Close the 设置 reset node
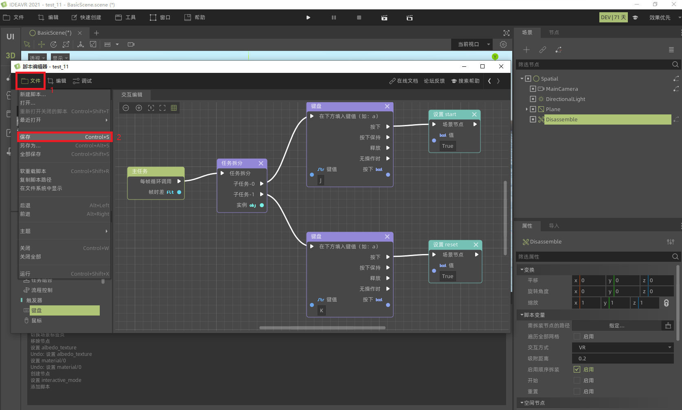The width and height of the screenshot is (682, 410). tap(476, 245)
